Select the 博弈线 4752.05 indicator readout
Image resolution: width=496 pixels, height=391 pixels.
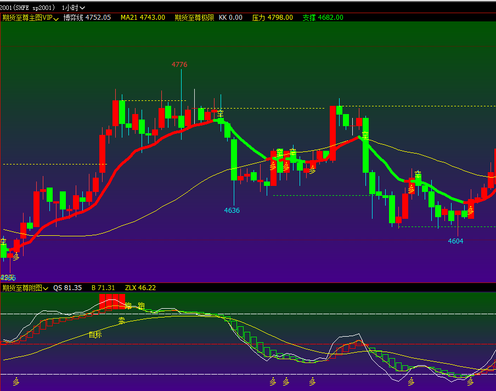[x=87, y=18]
